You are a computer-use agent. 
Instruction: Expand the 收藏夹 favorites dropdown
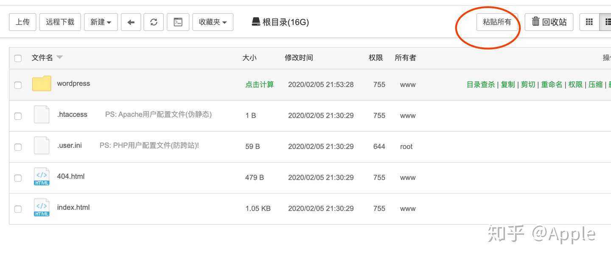click(x=213, y=22)
